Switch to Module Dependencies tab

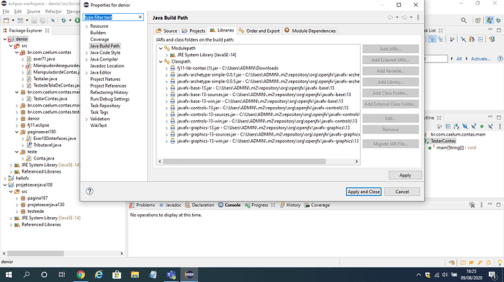[310, 31]
